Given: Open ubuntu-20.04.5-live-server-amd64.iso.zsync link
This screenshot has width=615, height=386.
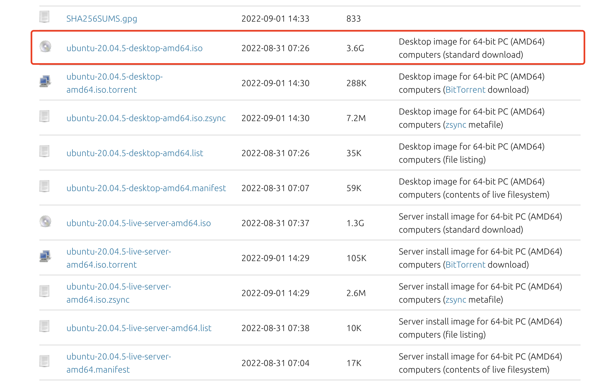Looking at the screenshot, I should (x=119, y=293).
